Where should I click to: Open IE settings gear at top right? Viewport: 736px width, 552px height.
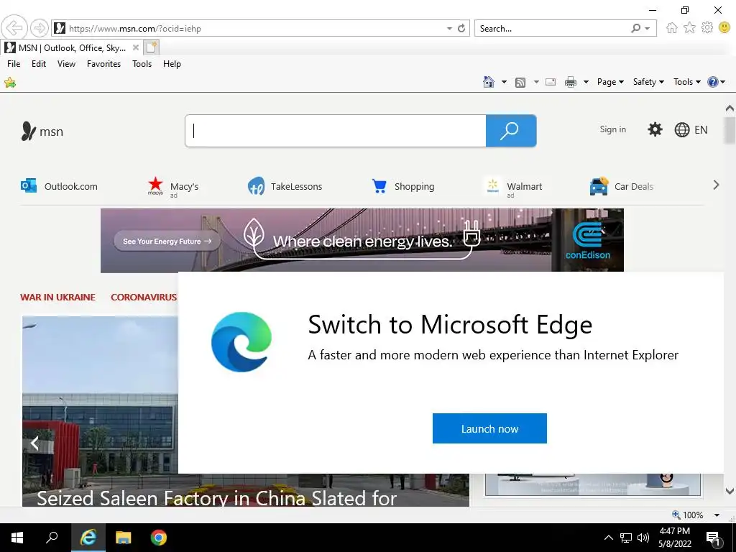(x=707, y=28)
